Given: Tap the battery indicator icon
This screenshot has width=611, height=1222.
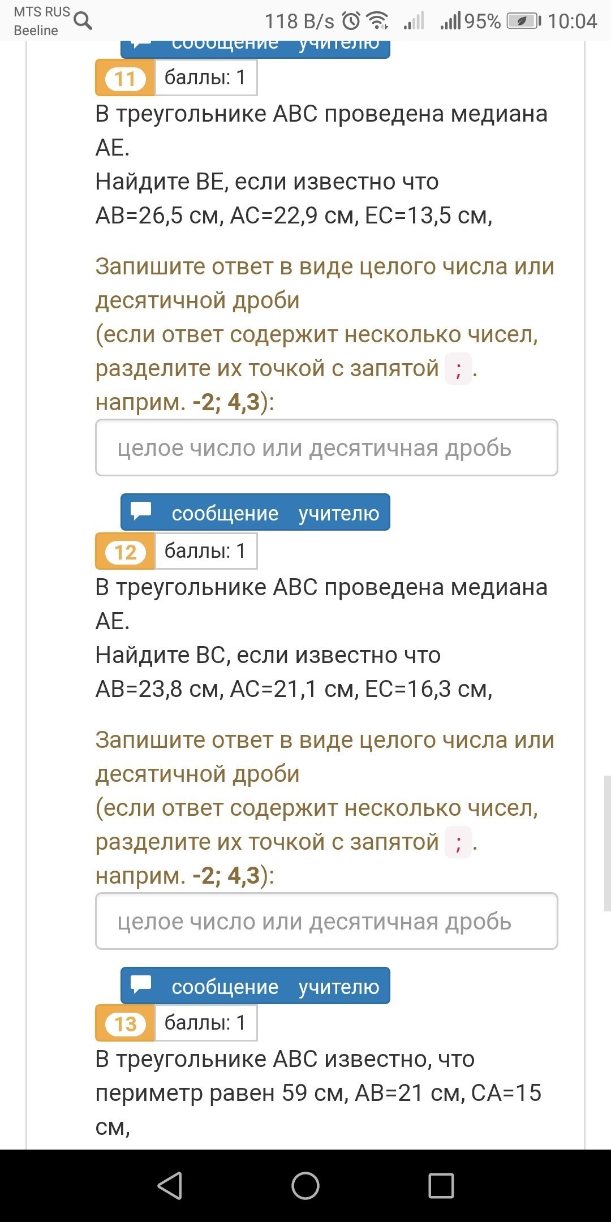Looking at the screenshot, I should tap(523, 21).
